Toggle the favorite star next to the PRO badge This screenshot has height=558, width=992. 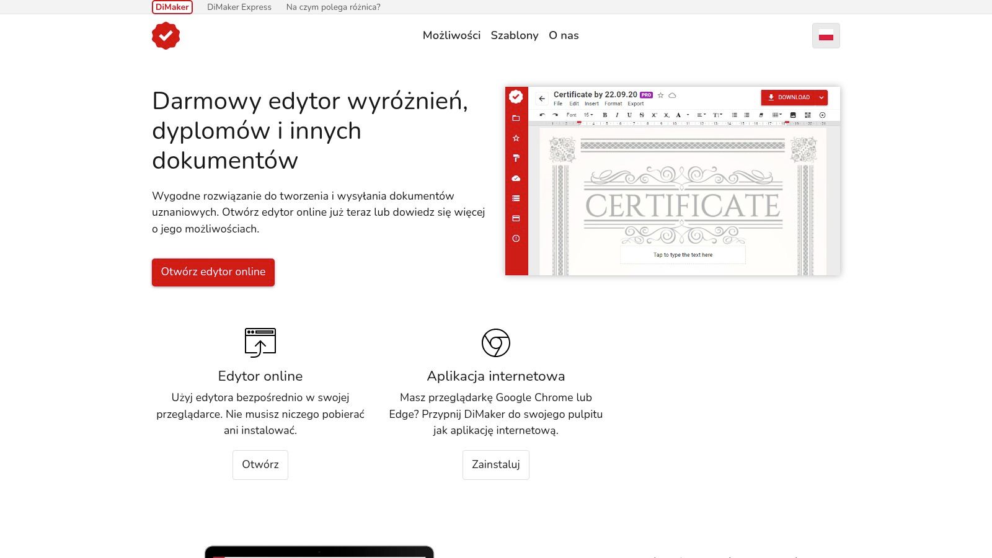point(661,95)
